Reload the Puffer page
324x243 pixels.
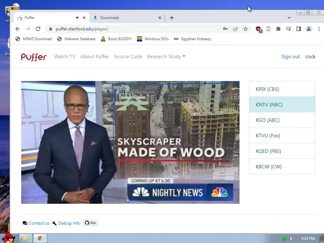(x=38, y=29)
